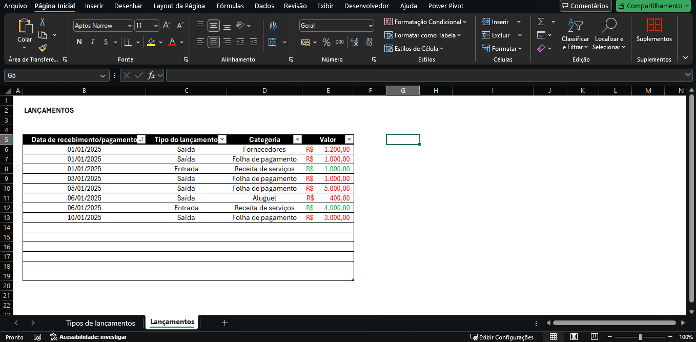
Task: Click the Compartilhamento share button
Action: (x=653, y=6)
